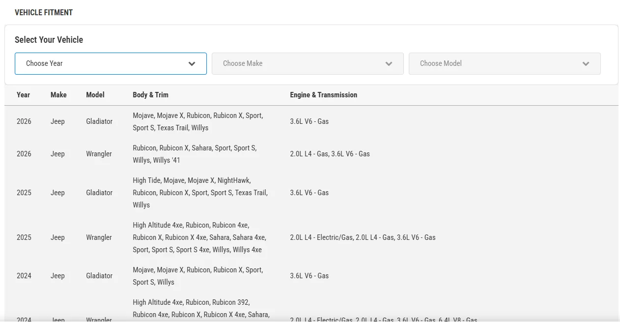The image size is (620, 322).
Task: Click the Body & Trim column header
Action: [x=150, y=95]
